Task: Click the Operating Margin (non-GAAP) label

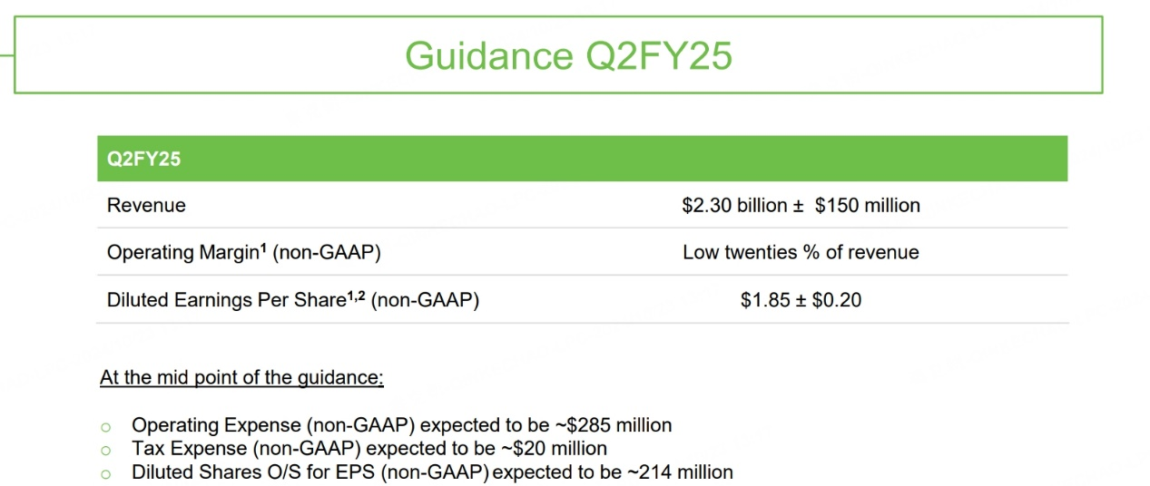Action: (x=243, y=253)
